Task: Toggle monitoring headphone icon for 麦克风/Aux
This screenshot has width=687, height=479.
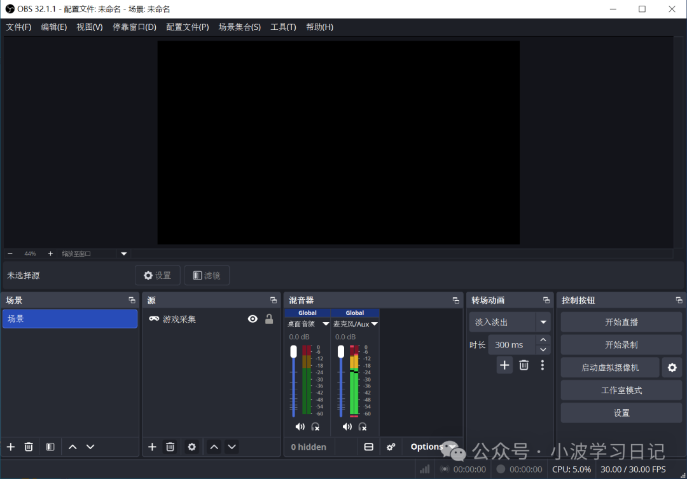Action: coord(363,426)
